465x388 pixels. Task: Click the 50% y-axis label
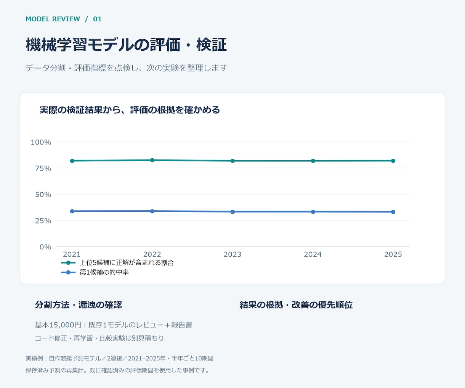pyautogui.click(x=43, y=195)
